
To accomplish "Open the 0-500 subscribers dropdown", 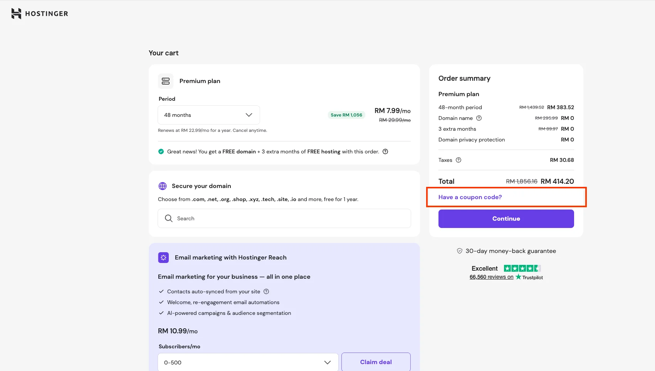I will click(248, 363).
